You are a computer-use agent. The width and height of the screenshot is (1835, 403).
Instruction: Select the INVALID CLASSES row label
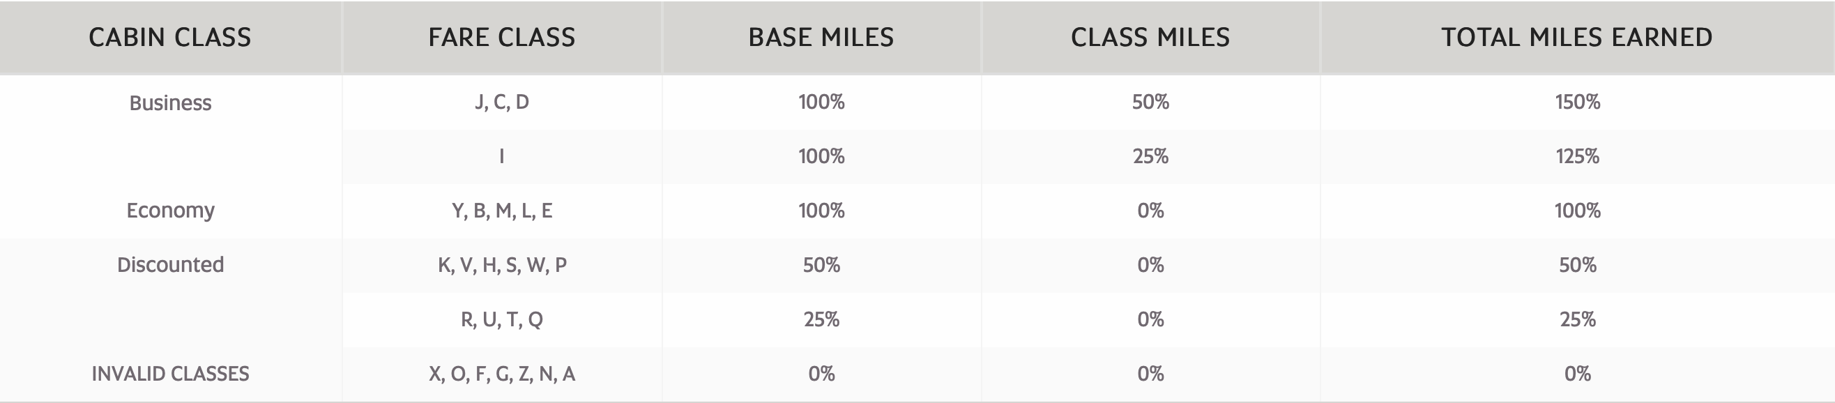coord(170,374)
